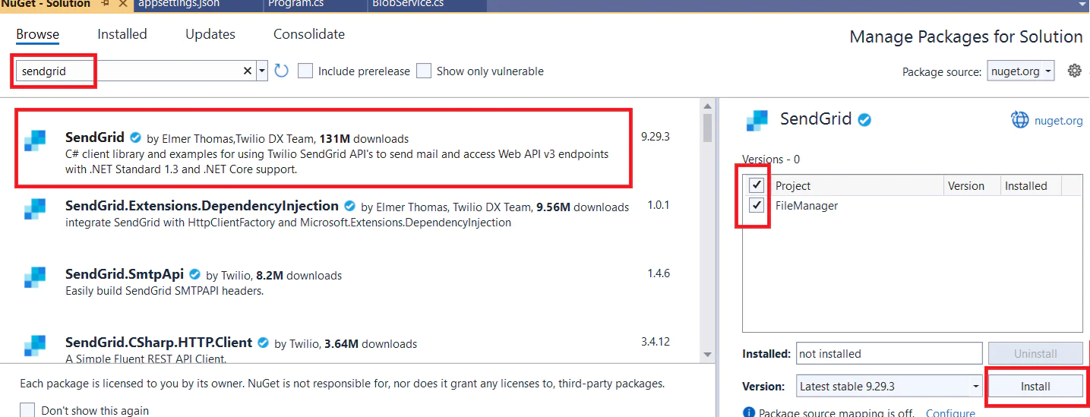Toggle the select-all Project header checkbox
The image size is (1090, 417).
click(x=757, y=185)
